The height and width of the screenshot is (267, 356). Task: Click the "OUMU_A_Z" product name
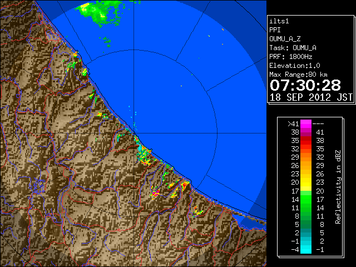285,39
